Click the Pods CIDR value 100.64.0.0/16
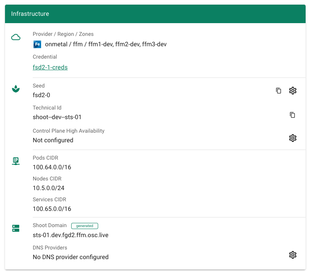This screenshot has width=311, height=273. click(52, 167)
